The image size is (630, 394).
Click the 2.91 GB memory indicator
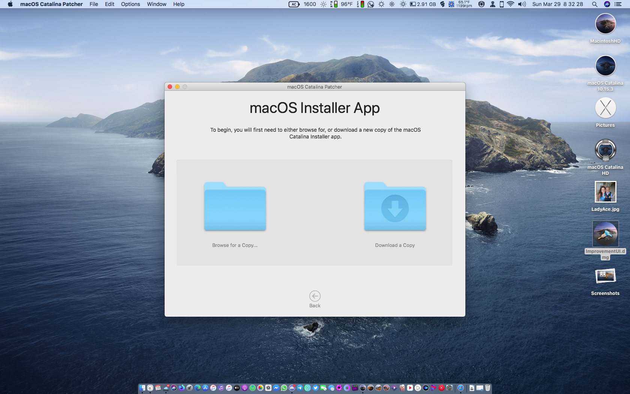click(x=423, y=4)
